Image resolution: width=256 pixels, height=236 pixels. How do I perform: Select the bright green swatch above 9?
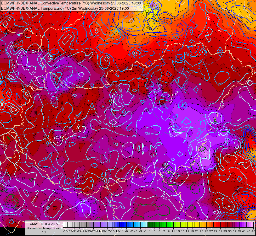(x=168, y=225)
